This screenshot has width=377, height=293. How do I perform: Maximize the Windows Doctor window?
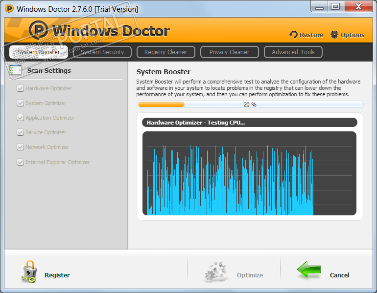coord(335,6)
